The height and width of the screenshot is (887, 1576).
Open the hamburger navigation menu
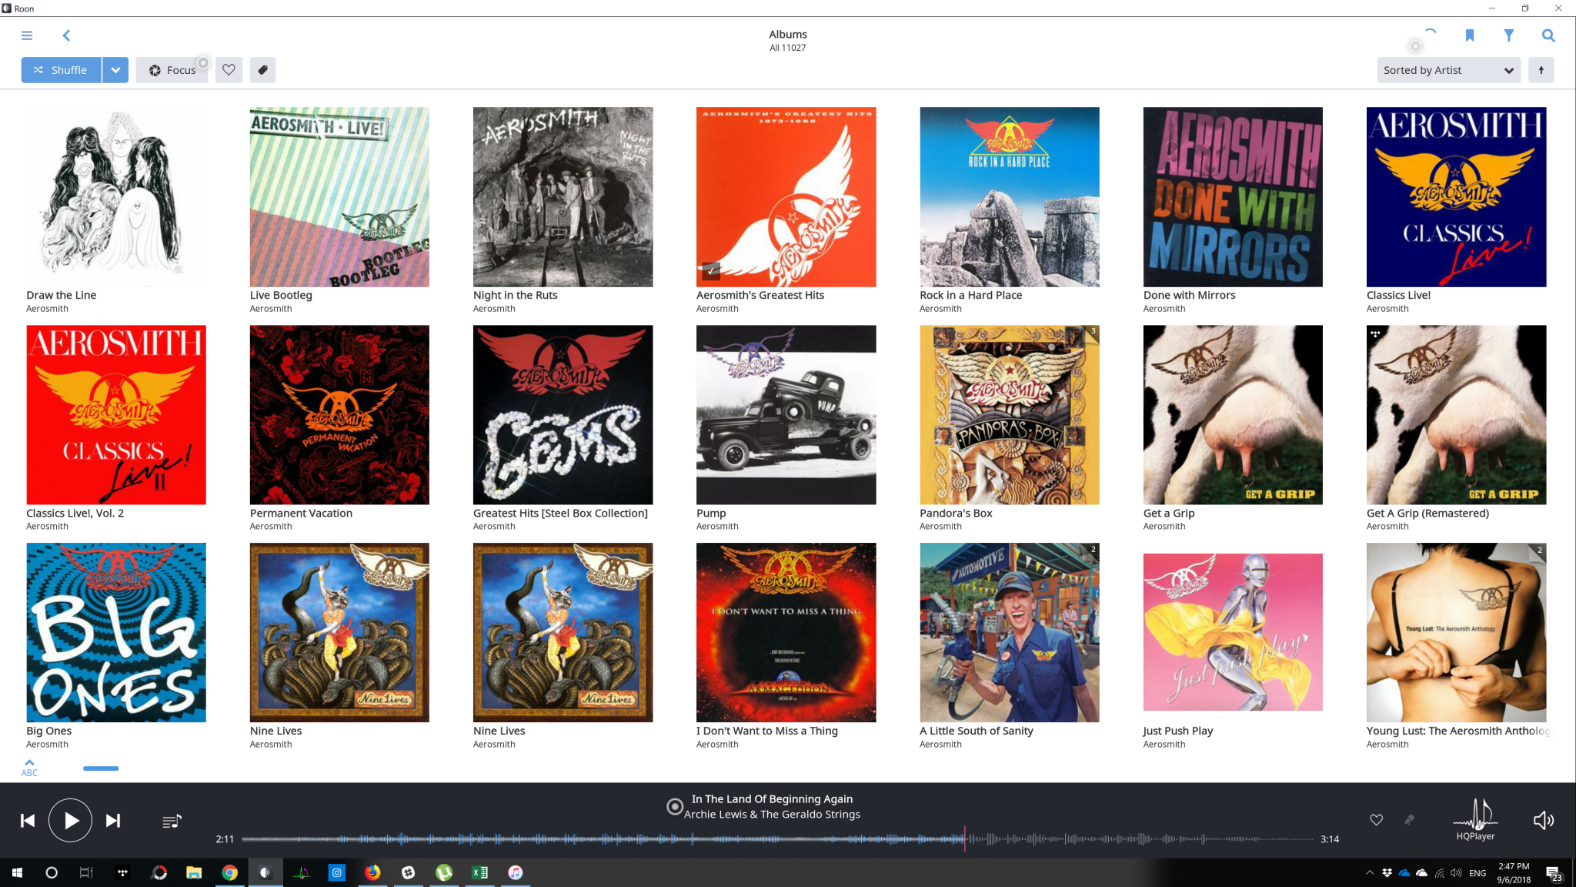point(27,35)
